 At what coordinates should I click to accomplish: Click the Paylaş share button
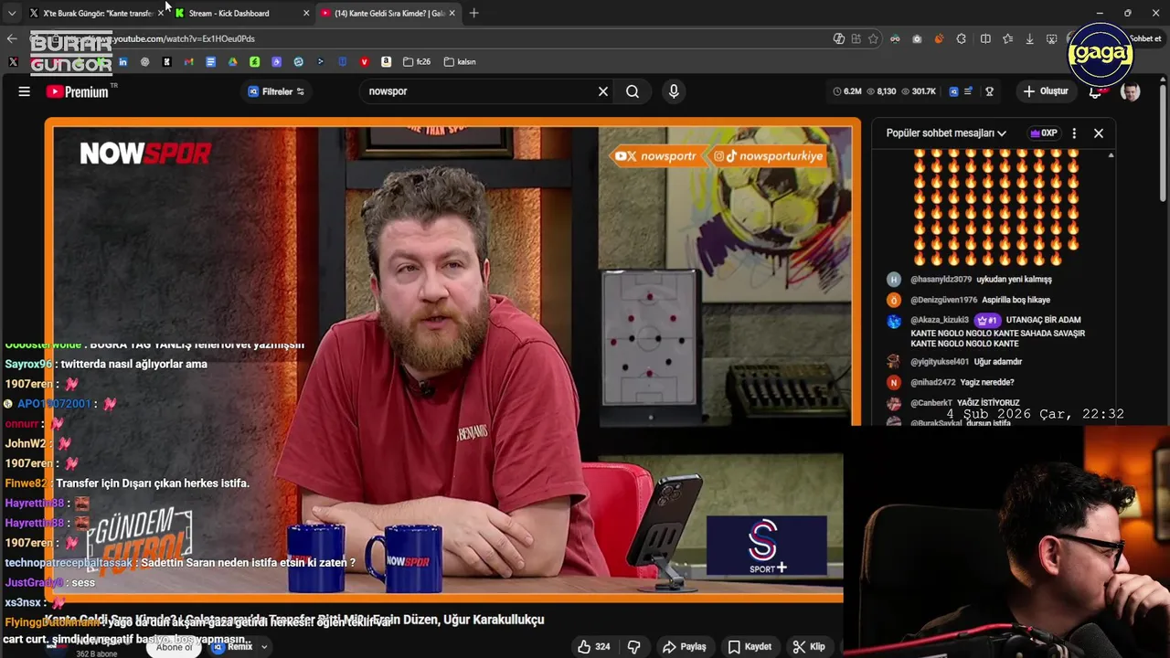pos(685,646)
